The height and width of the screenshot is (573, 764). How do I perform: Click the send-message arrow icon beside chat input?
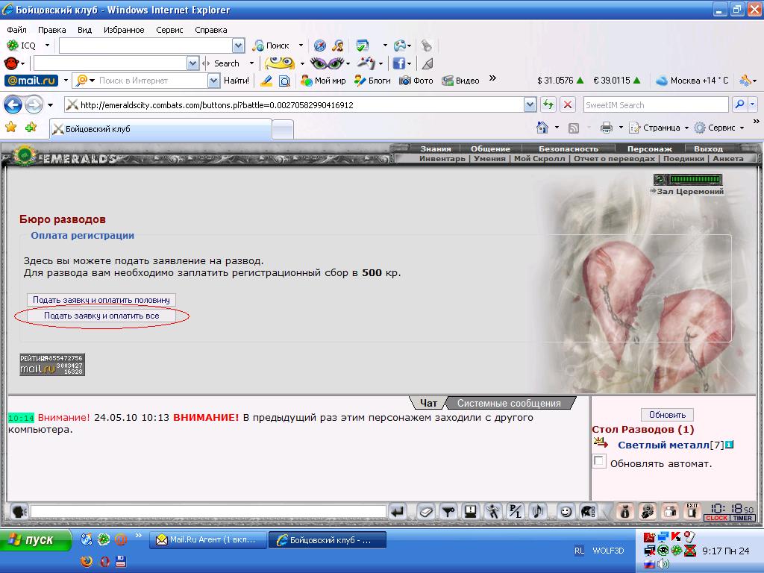pos(398,512)
